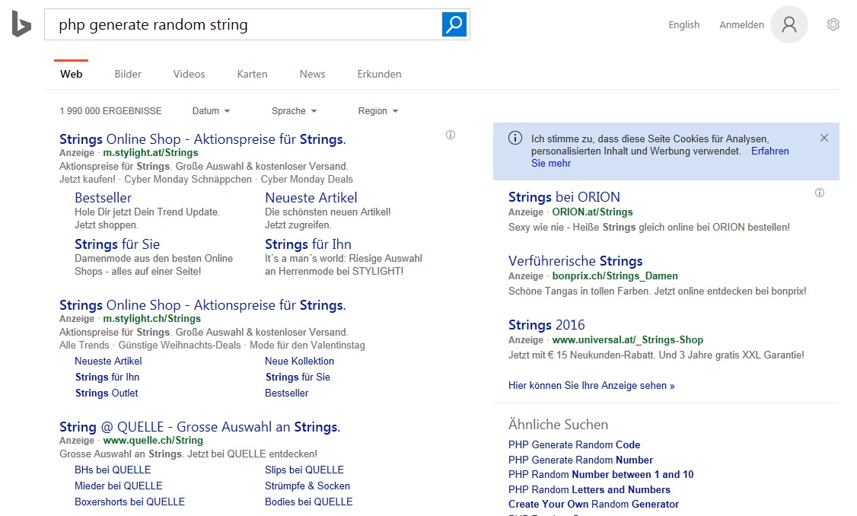Screen dimensions: 857x516
Task: Open Verführerische Strings ad title
Action: (575, 261)
